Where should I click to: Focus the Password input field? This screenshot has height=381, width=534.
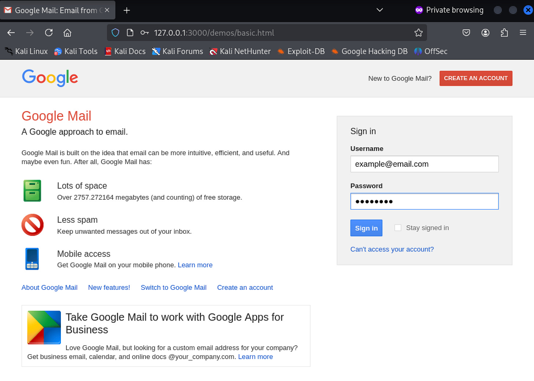point(424,201)
